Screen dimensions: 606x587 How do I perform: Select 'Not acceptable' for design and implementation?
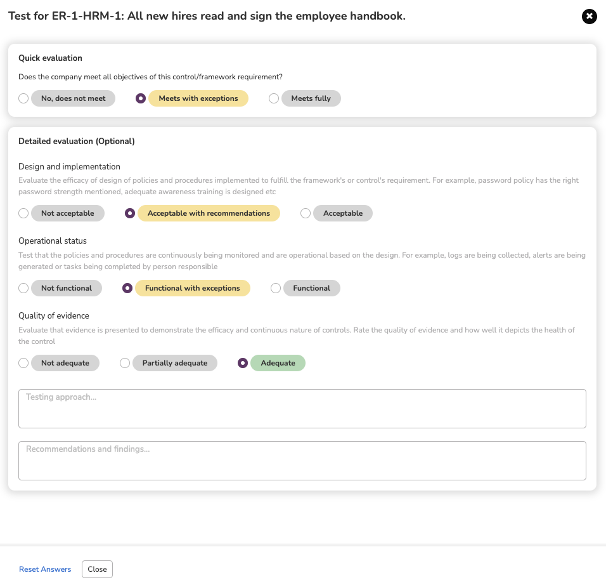click(x=23, y=213)
